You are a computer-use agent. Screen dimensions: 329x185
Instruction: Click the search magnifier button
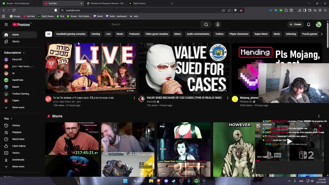click(x=206, y=24)
